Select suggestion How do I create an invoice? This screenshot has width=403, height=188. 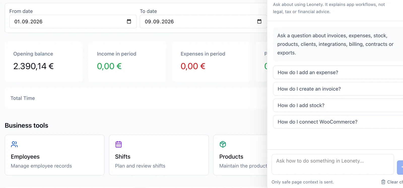[x=338, y=89]
